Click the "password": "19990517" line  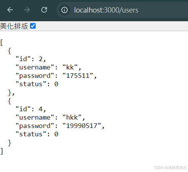click(x=60, y=126)
